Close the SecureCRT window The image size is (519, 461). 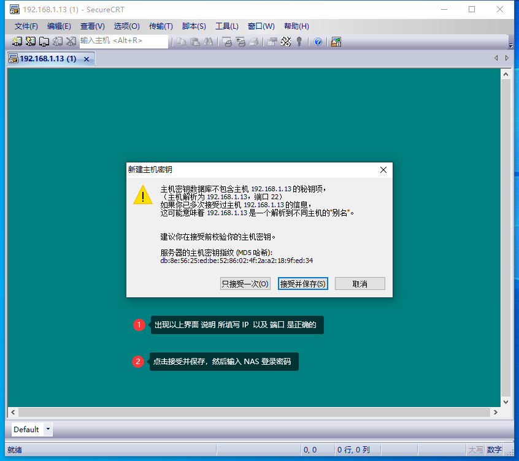(500, 9)
